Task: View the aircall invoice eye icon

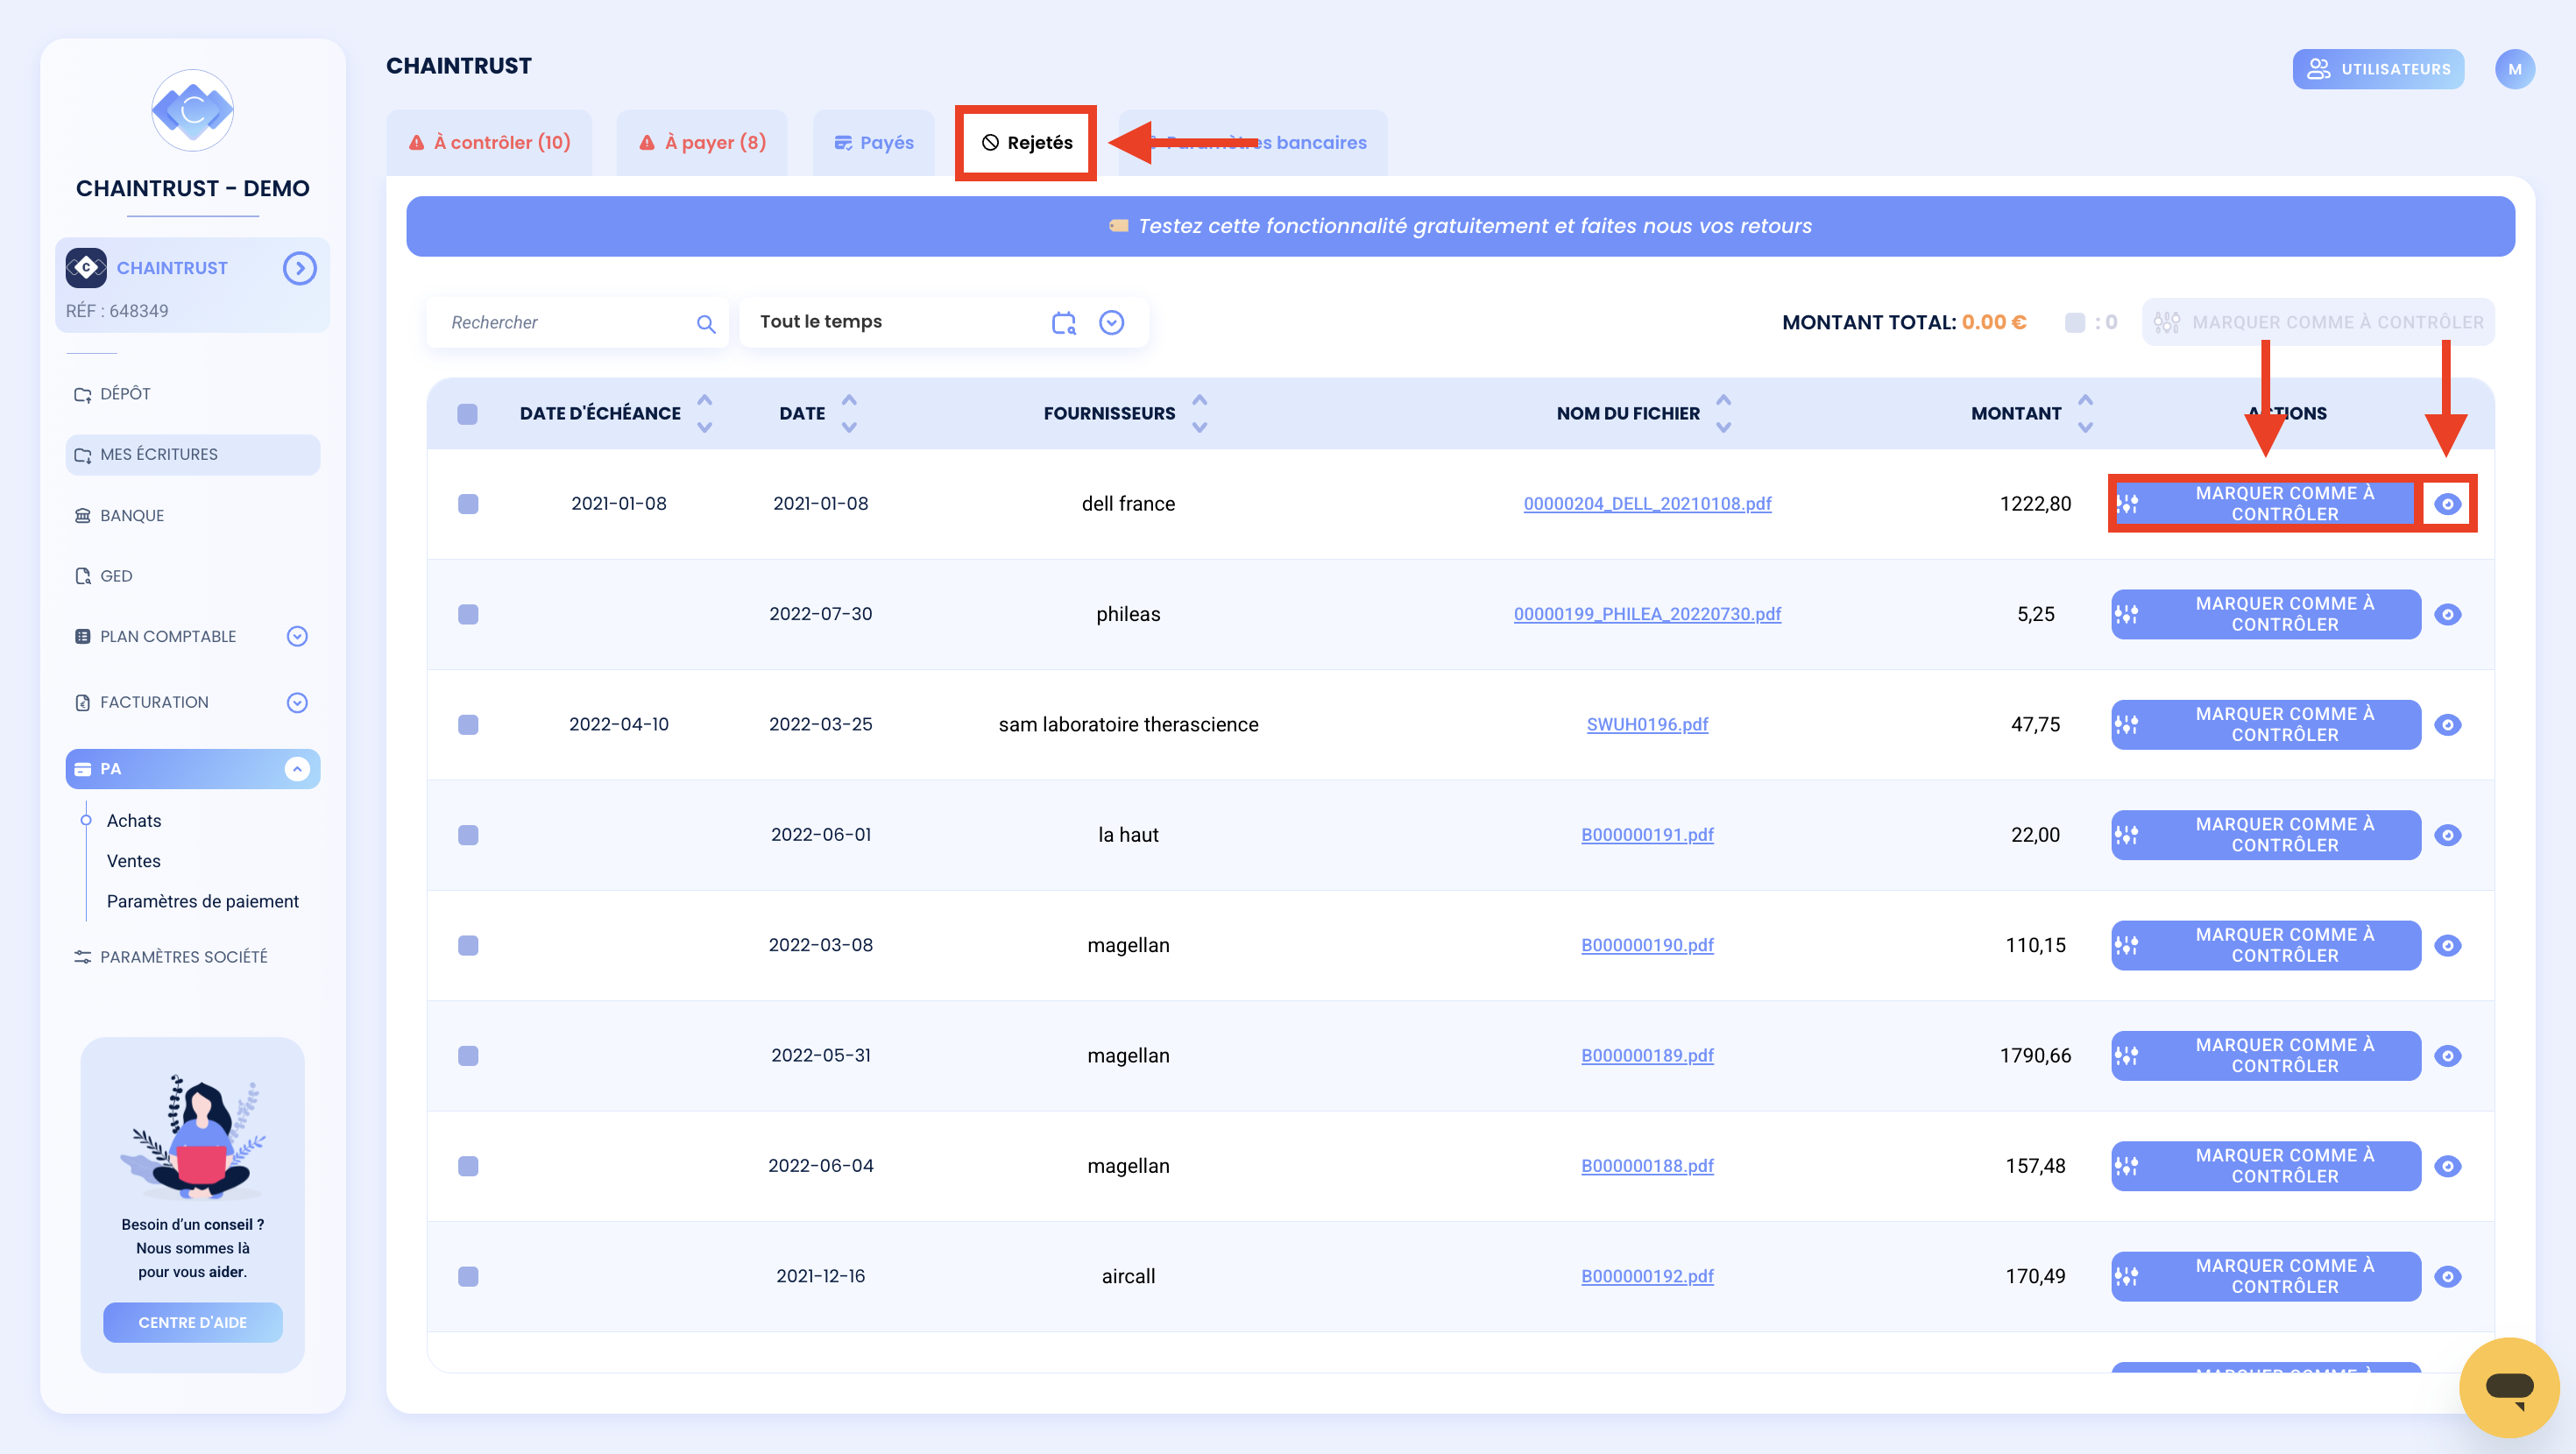Action: [x=2447, y=1276]
